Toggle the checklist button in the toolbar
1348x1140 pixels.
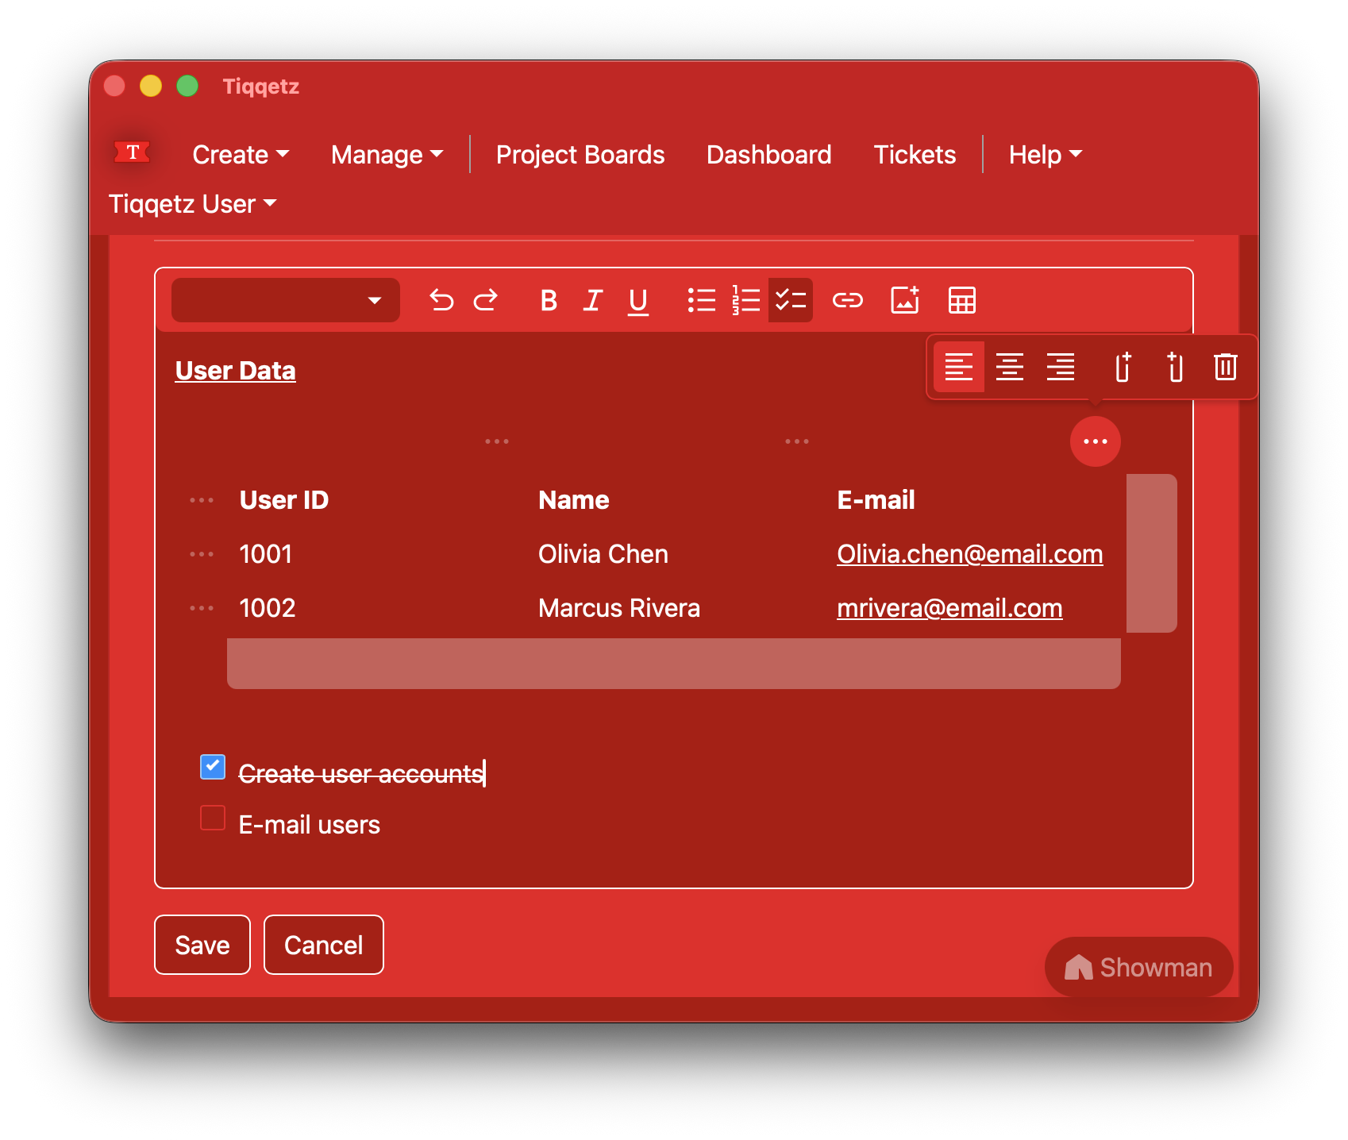791,301
